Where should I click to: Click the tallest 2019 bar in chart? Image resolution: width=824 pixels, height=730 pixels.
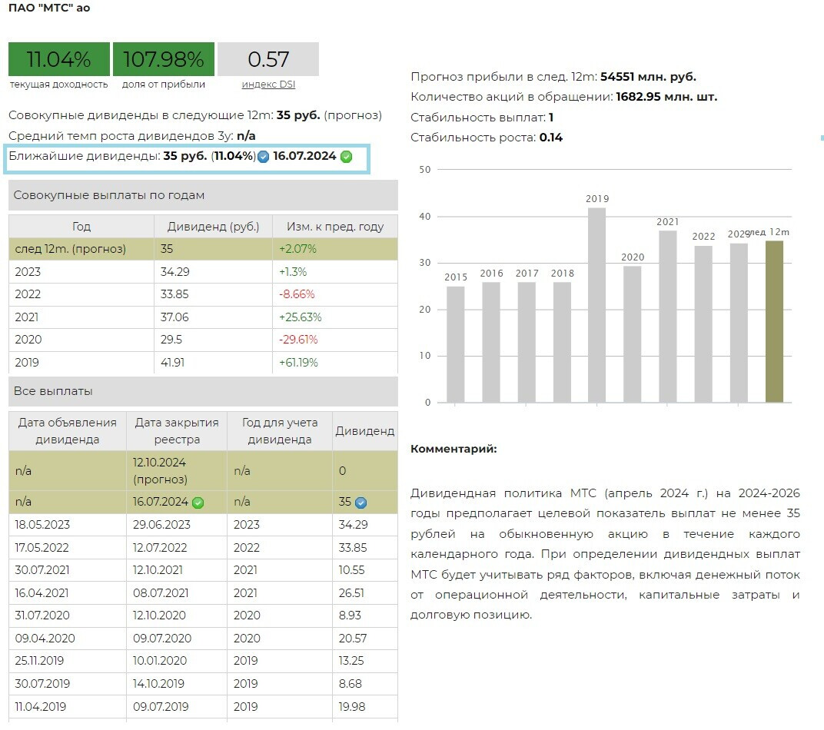pyautogui.click(x=596, y=307)
